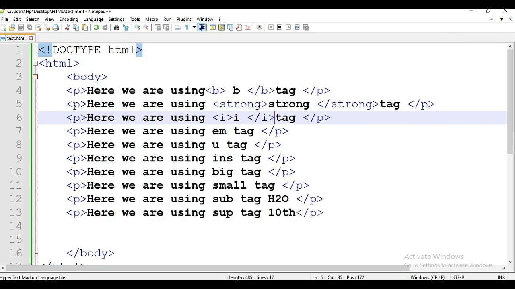Screen dimensions: 515x289
Task: Click the Synchronize Vertical Scrolling icon
Action: [x=158, y=27]
